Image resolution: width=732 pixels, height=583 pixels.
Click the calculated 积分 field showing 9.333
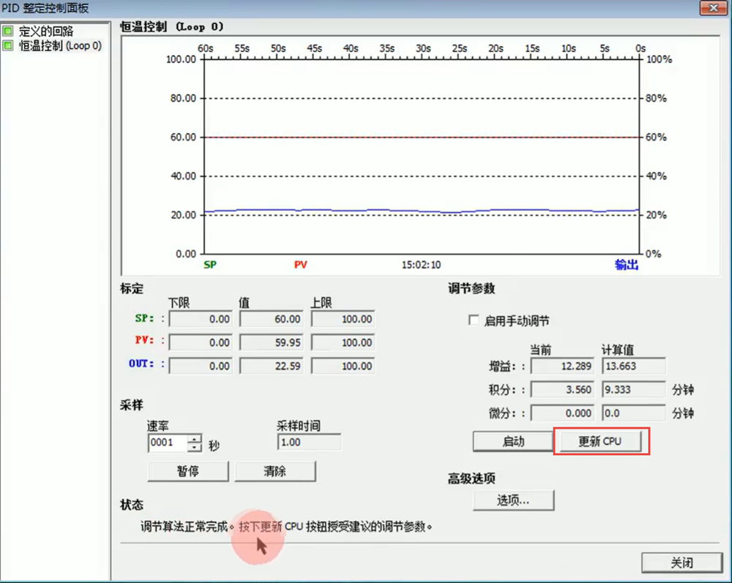coord(633,390)
